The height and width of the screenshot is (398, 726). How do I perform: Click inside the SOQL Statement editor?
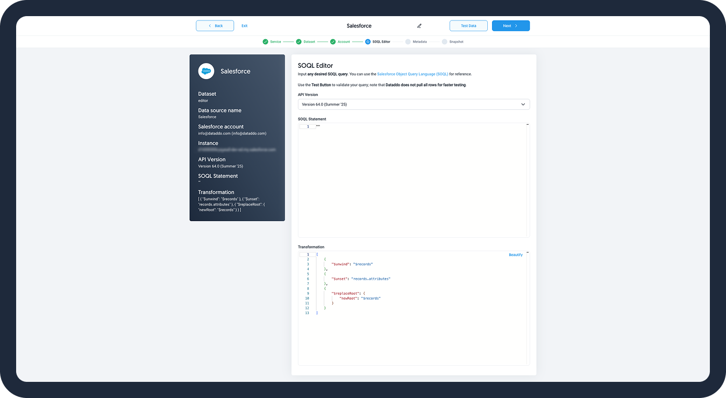414,180
